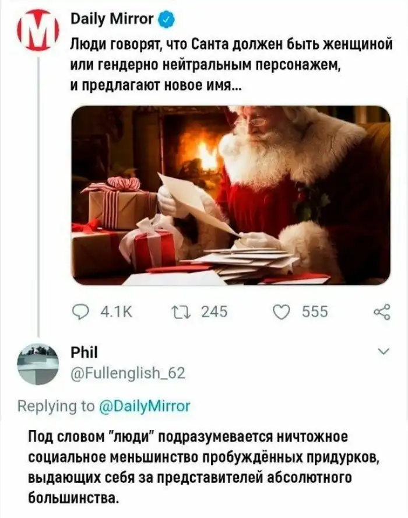Viewport: 408px width, 518px height.
Task: Open the @DailyMirror mention link
Action: click(145, 405)
